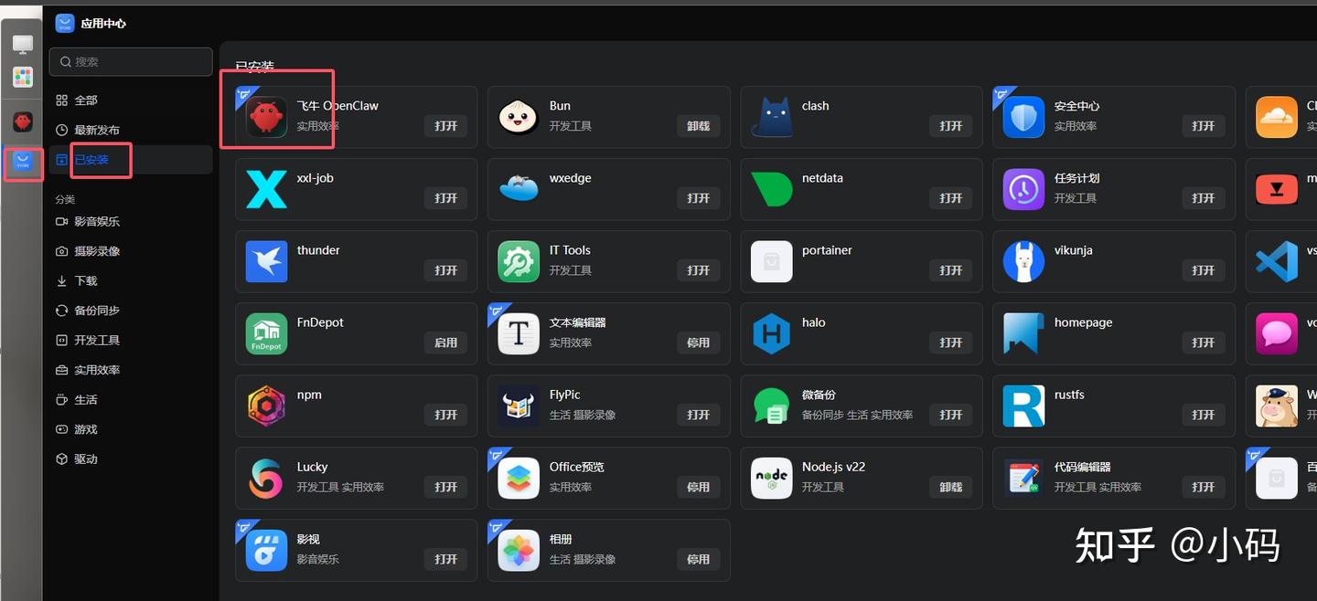Click 打开 button for IT Tools

point(699,270)
